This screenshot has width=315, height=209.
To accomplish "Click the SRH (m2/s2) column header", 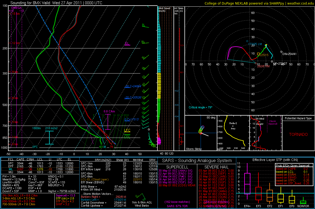I will point(103,160).
